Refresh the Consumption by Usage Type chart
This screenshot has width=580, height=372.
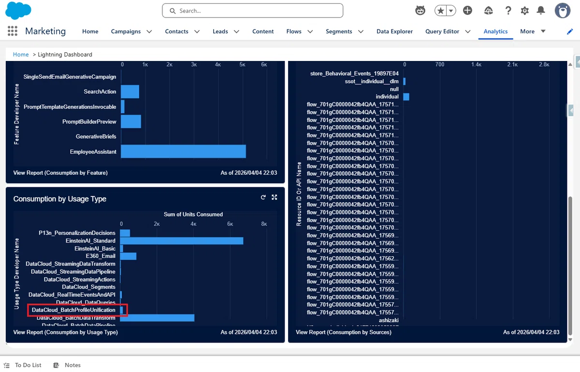point(263,197)
